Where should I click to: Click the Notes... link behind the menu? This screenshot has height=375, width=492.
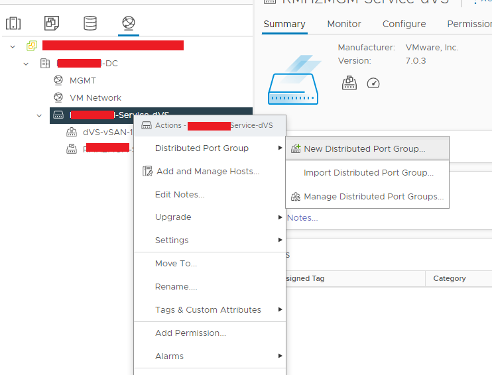coord(302,217)
